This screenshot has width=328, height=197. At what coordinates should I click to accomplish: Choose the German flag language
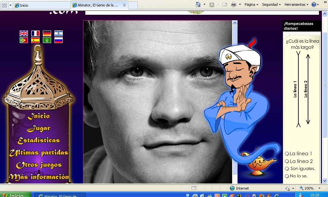click(x=47, y=33)
